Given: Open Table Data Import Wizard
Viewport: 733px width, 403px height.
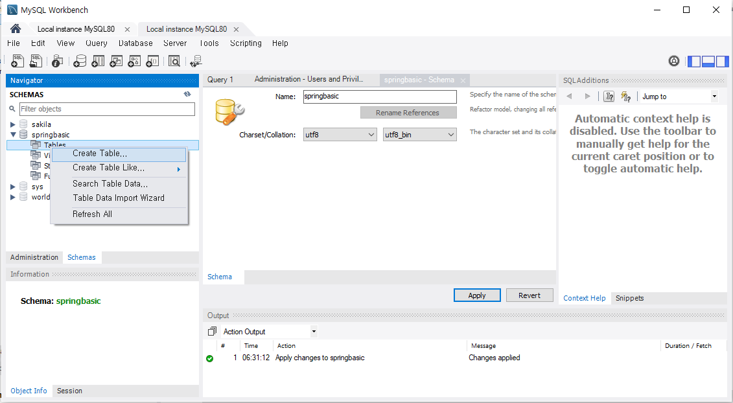Looking at the screenshot, I should click(x=119, y=198).
